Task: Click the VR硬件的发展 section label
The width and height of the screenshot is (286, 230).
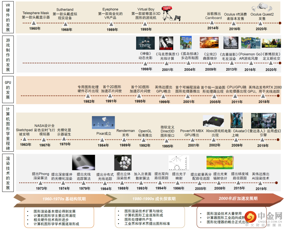Action: click(8, 17)
